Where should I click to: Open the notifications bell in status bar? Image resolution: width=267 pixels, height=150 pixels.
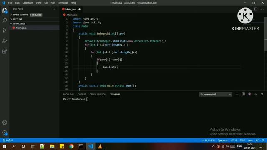click(x=263, y=140)
